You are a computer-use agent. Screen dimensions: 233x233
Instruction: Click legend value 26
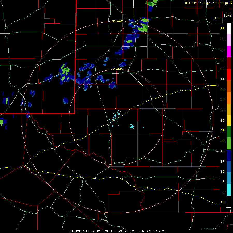[222, 131]
